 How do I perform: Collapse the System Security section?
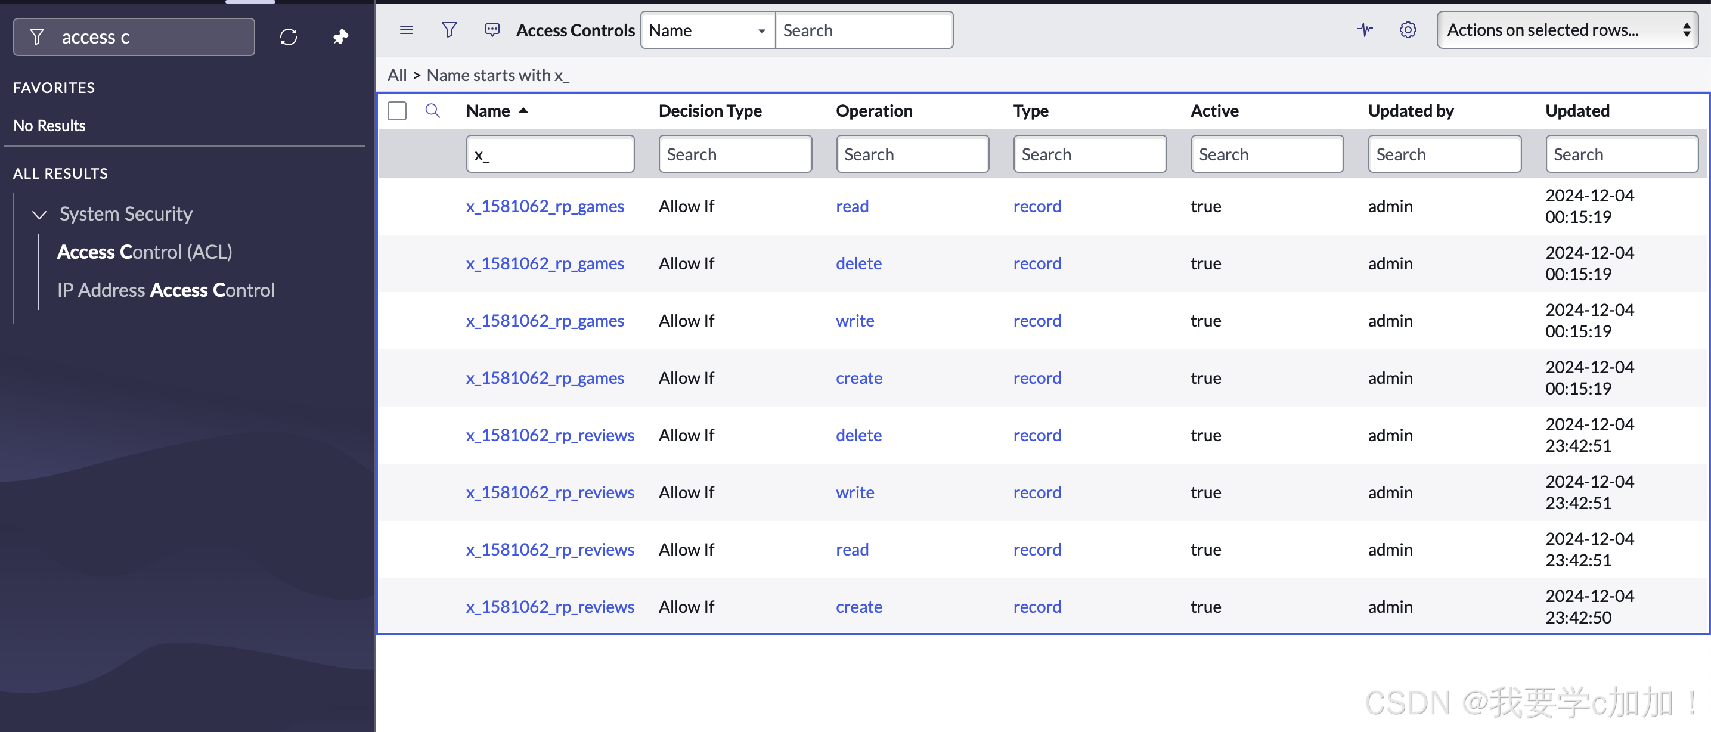(x=40, y=214)
